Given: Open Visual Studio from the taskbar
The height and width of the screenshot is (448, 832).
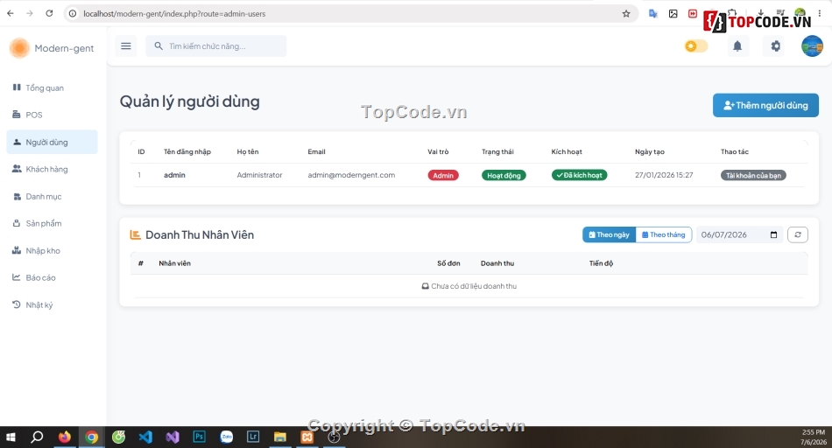Looking at the screenshot, I should pos(173,437).
